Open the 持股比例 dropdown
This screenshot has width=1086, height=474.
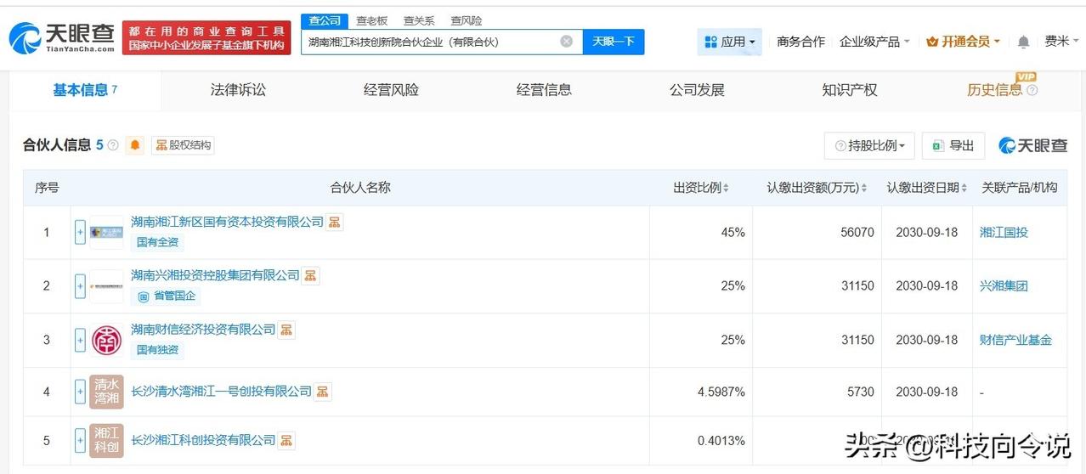tap(869, 145)
